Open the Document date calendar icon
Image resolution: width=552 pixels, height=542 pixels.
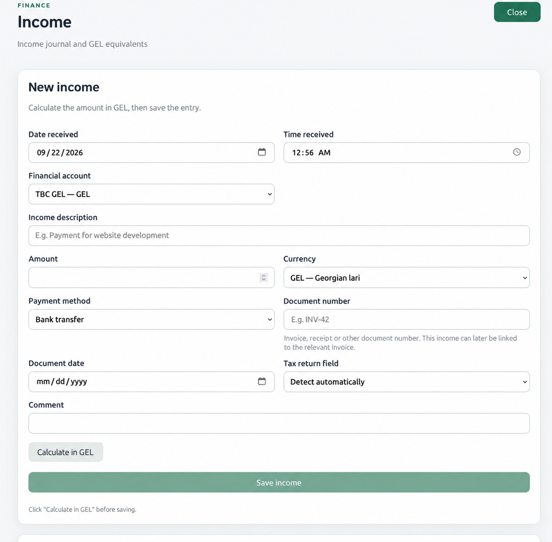[262, 382]
